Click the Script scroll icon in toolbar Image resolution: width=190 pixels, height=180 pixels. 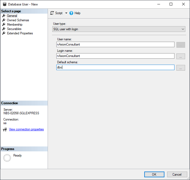[52, 13]
